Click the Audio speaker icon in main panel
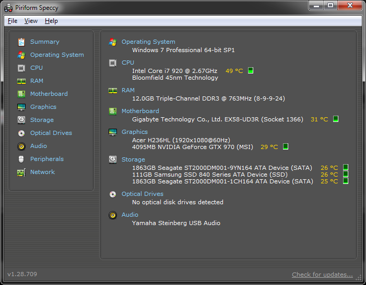366x285 pixels. tap(113, 215)
